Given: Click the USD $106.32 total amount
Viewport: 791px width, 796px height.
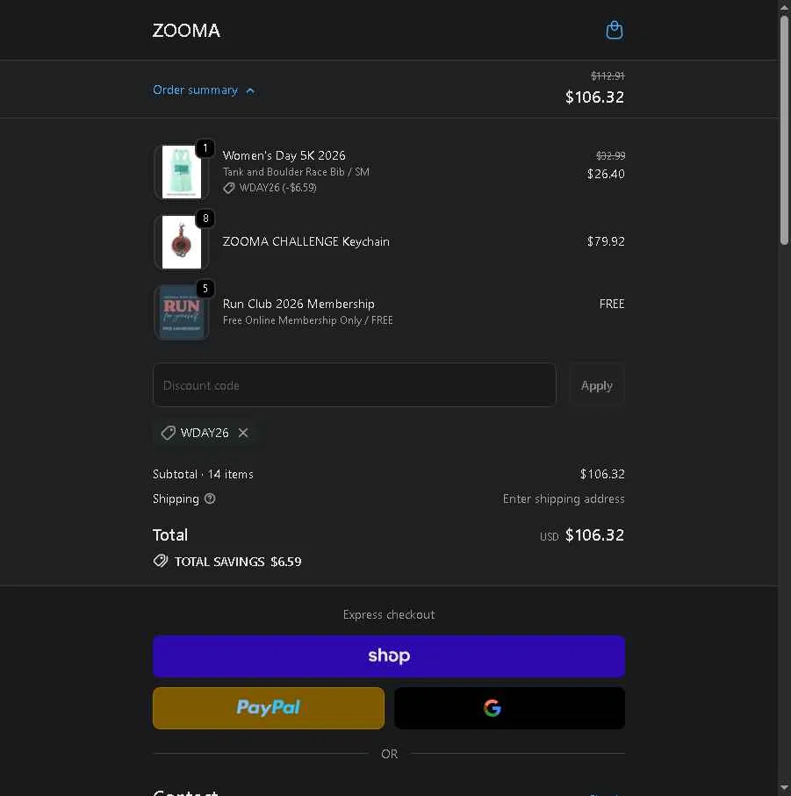Looking at the screenshot, I should point(582,535).
